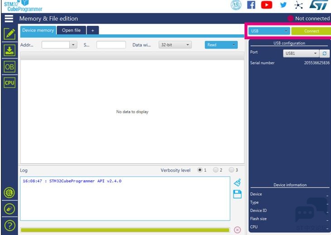Open the CPU panel icon
The width and height of the screenshot is (331, 235).
pos(9,83)
